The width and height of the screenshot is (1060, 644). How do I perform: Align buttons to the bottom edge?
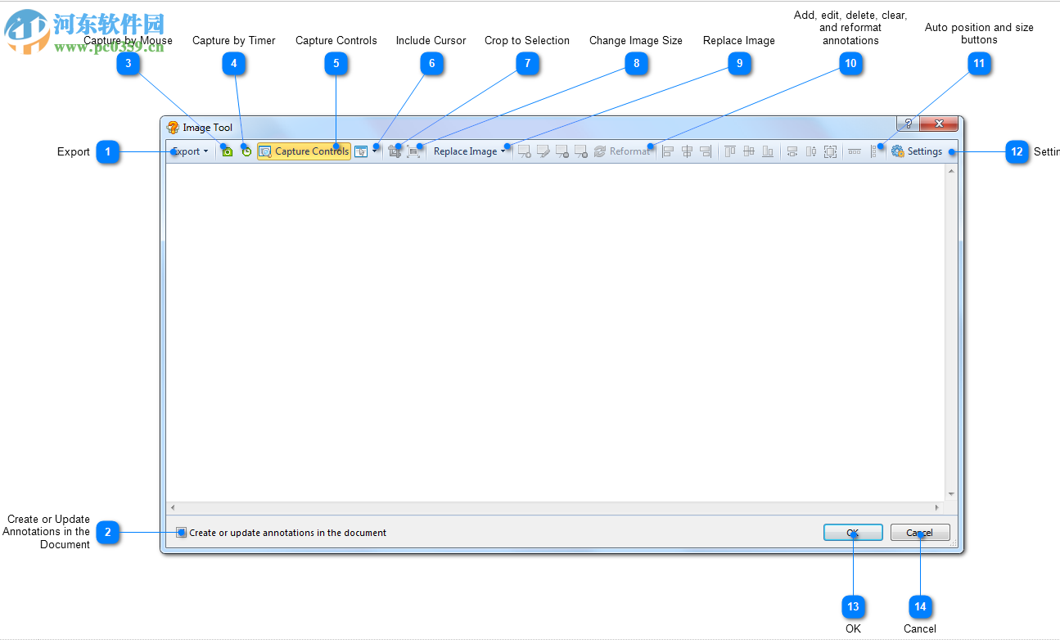coord(768,151)
